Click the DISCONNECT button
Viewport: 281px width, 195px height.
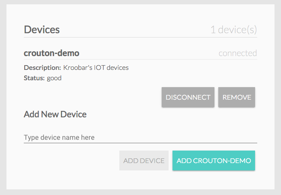pos(188,97)
